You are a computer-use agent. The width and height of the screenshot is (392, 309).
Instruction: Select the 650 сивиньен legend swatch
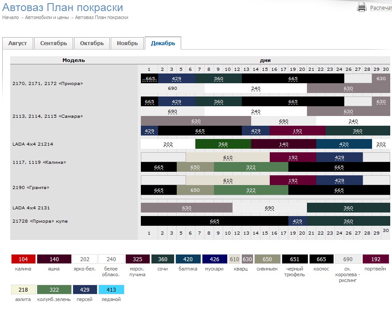(267, 259)
